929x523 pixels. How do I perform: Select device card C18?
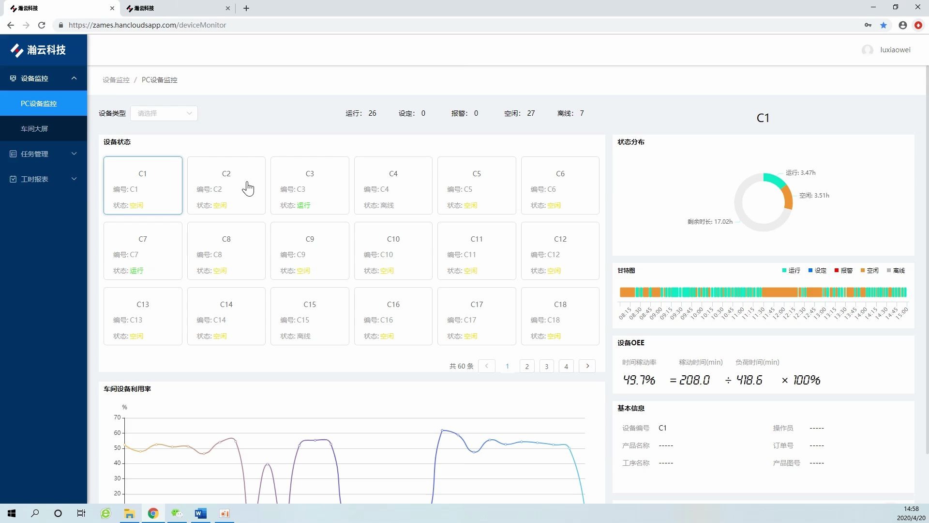[560, 316]
